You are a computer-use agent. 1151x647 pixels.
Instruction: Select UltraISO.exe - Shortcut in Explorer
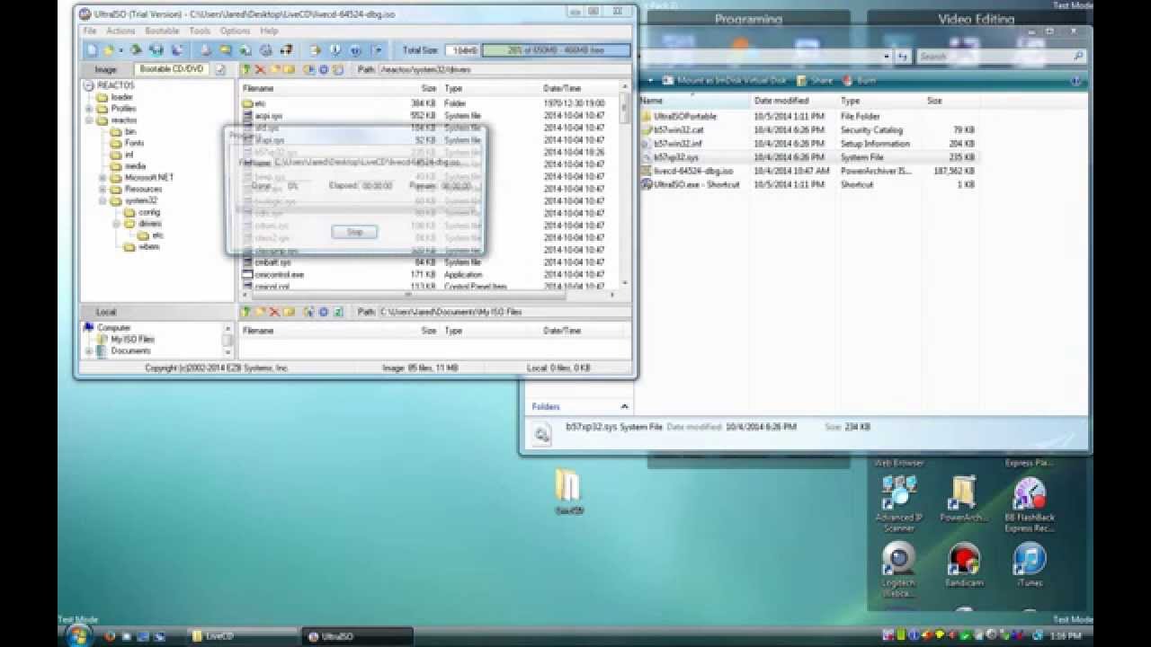click(x=697, y=184)
